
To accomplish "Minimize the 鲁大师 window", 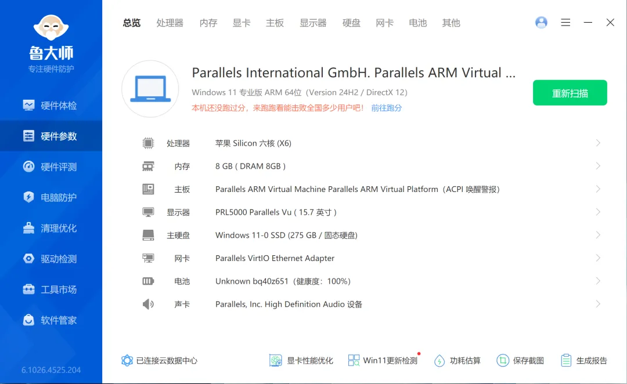I will click(x=588, y=23).
